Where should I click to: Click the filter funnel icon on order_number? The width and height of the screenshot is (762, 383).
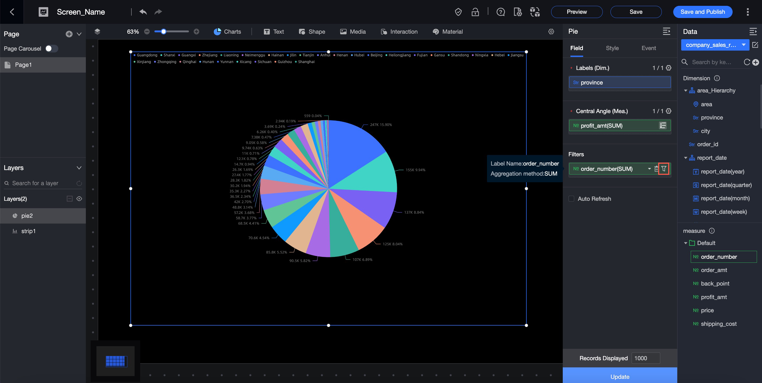point(664,168)
